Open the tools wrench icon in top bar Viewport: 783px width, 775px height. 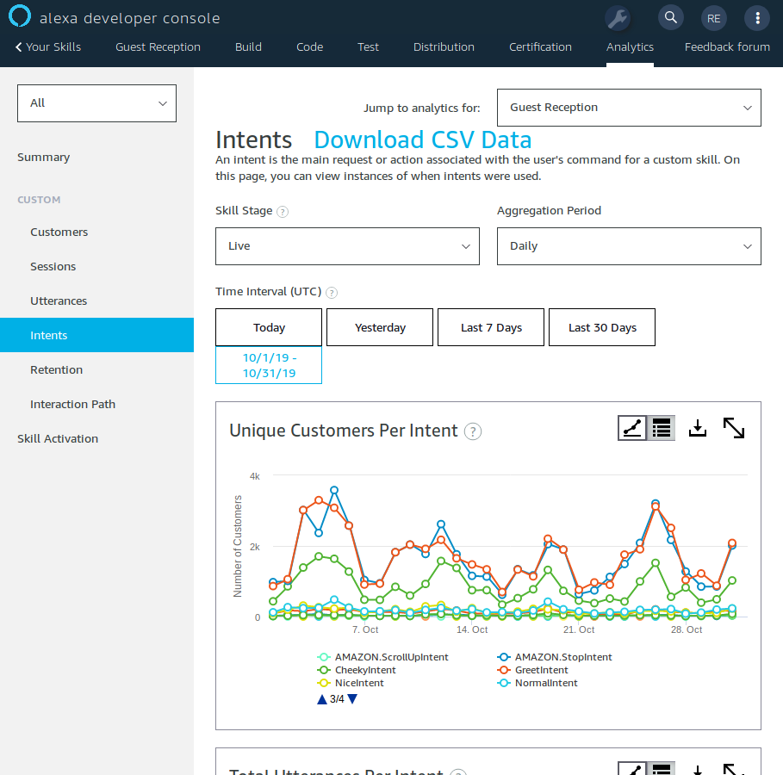(x=618, y=17)
